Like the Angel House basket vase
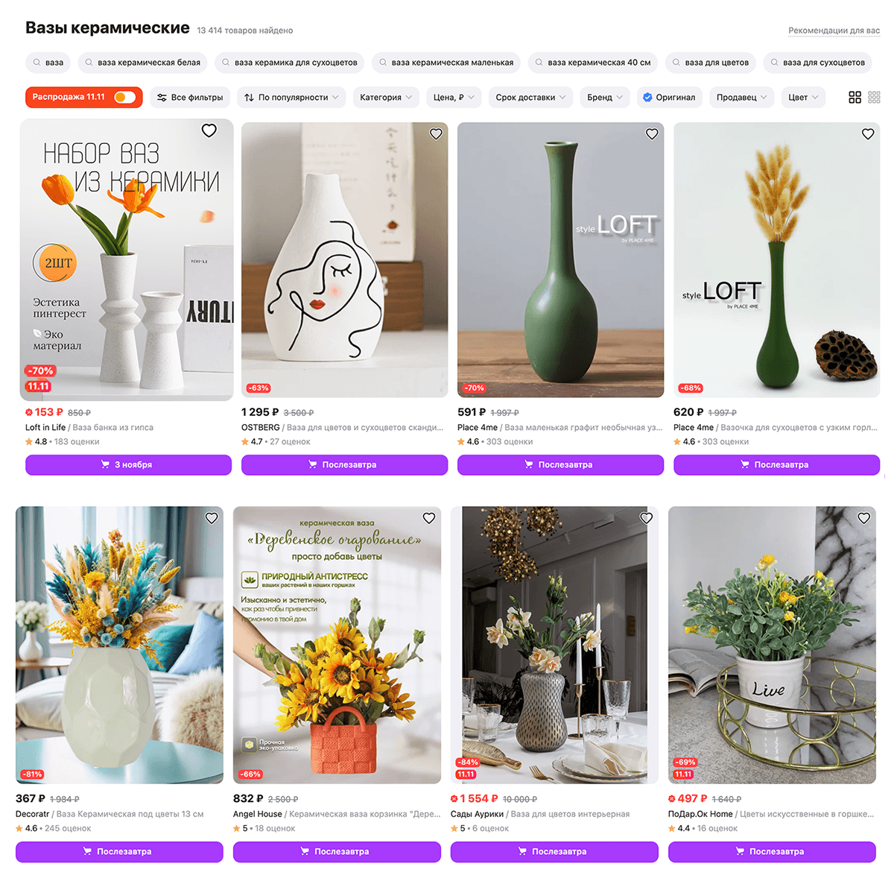This screenshot has width=894, height=893. pos(429,518)
